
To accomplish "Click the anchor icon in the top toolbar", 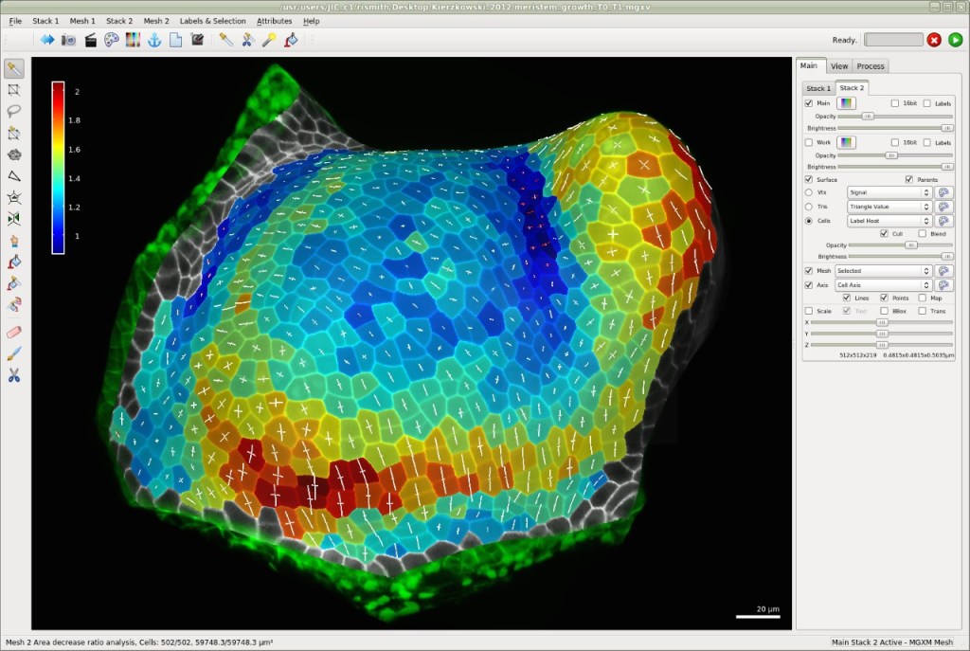I will [154, 40].
